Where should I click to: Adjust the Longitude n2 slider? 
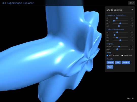coord(120,23)
